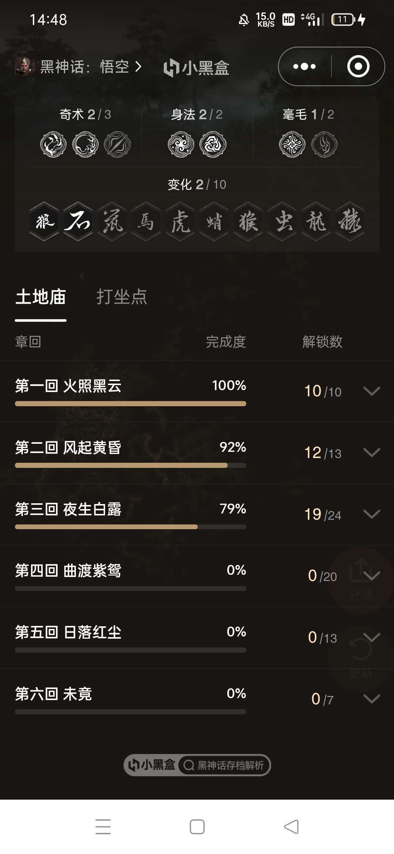Expand chapter 第三回 夜生白露 details
394x854 pixels.
click(372, 514)
